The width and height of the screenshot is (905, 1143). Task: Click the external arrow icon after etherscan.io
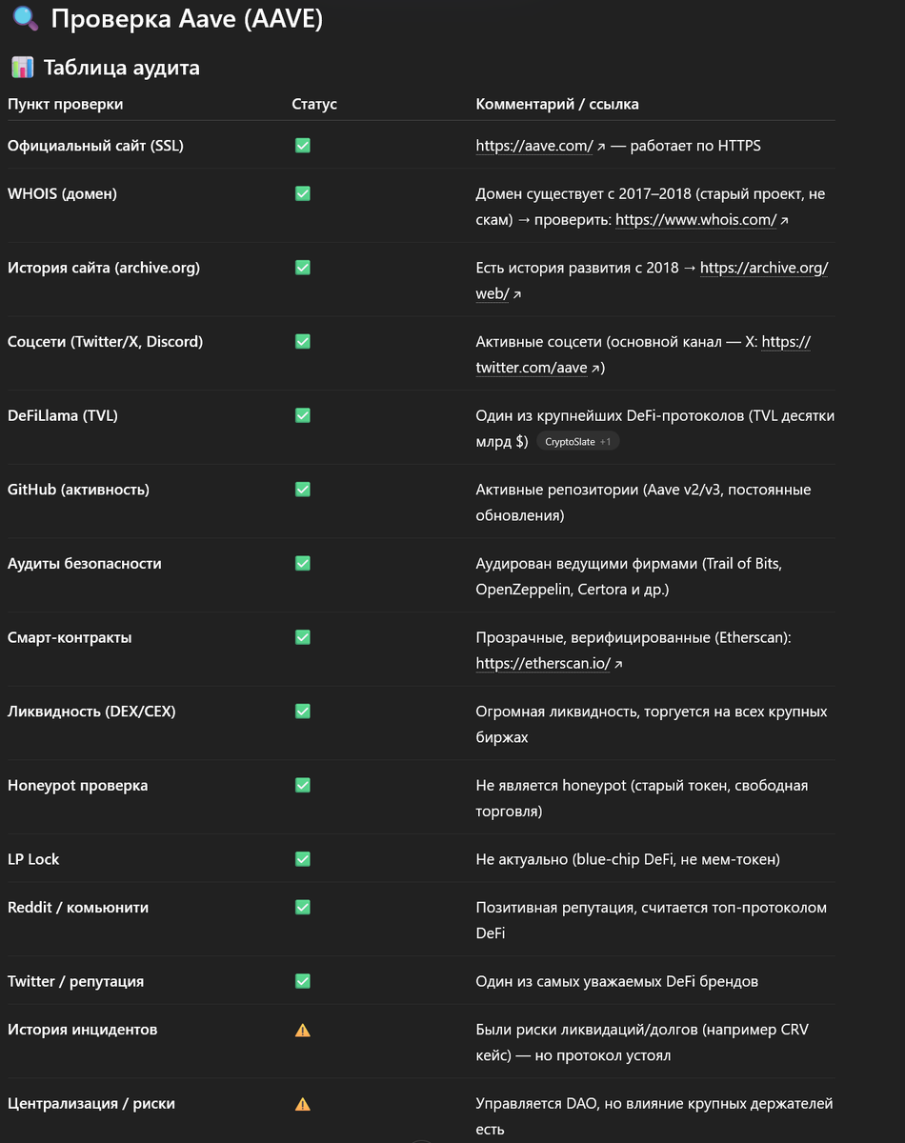pos(618,665)
